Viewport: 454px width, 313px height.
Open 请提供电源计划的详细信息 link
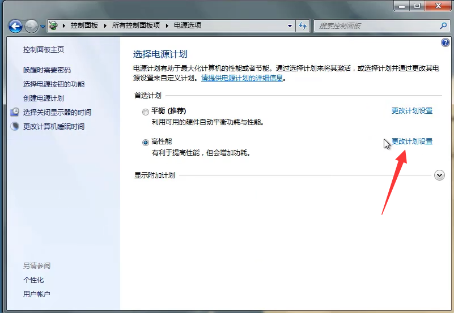coord(242,78)
